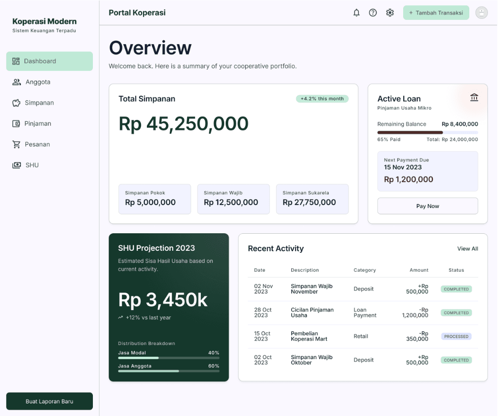Click the bank building icon in Active Loan

click(x=474, y=97)
